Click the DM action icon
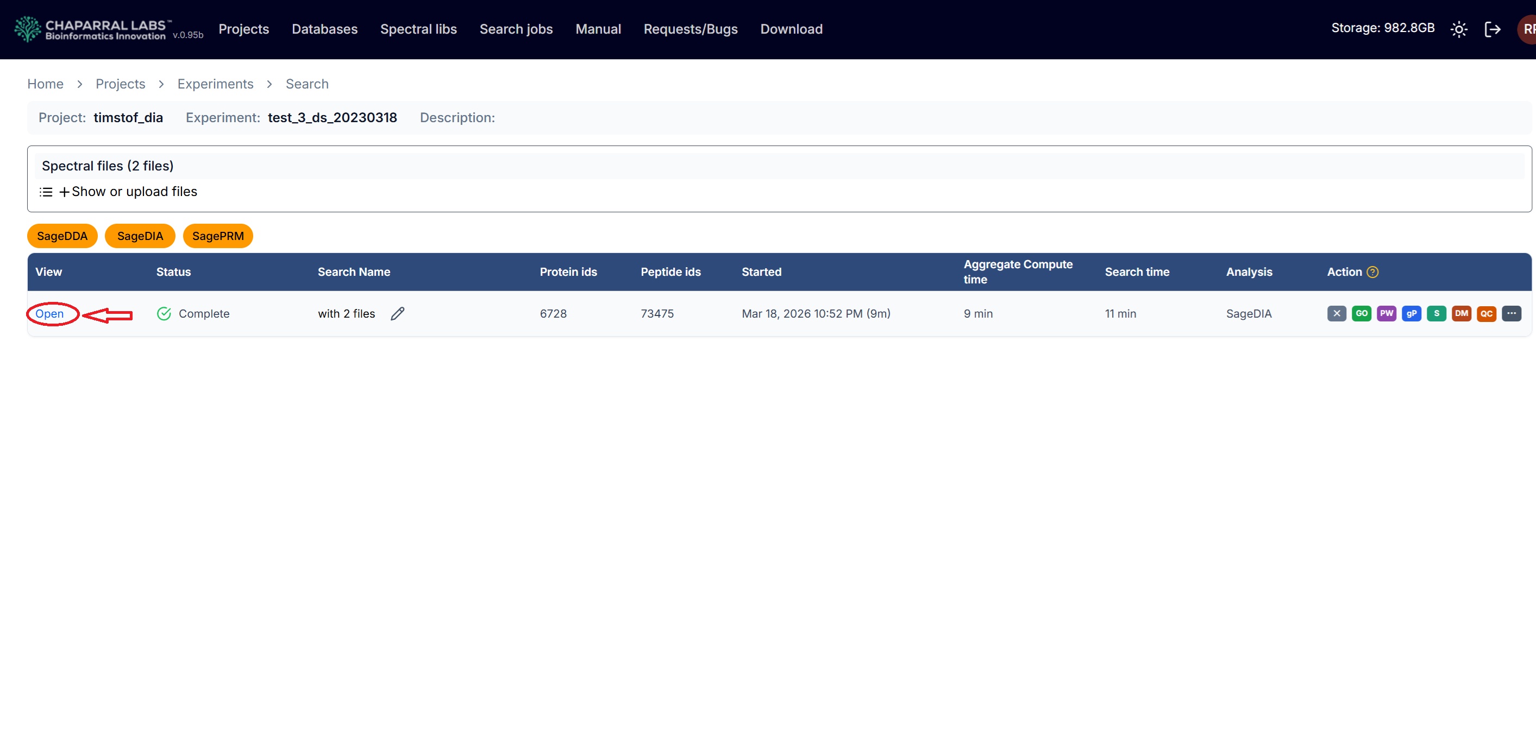The height and width of the screenshot is (752, 1536). [1462, 313]
